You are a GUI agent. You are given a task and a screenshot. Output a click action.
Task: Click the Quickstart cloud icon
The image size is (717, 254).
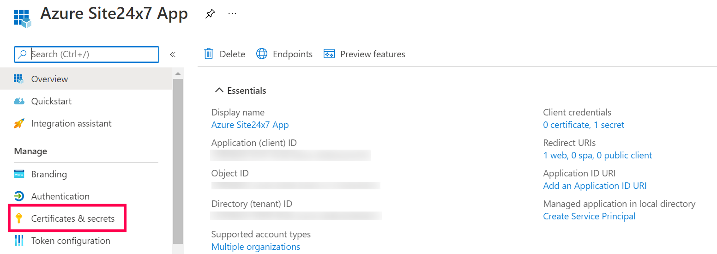coord(19,101)
